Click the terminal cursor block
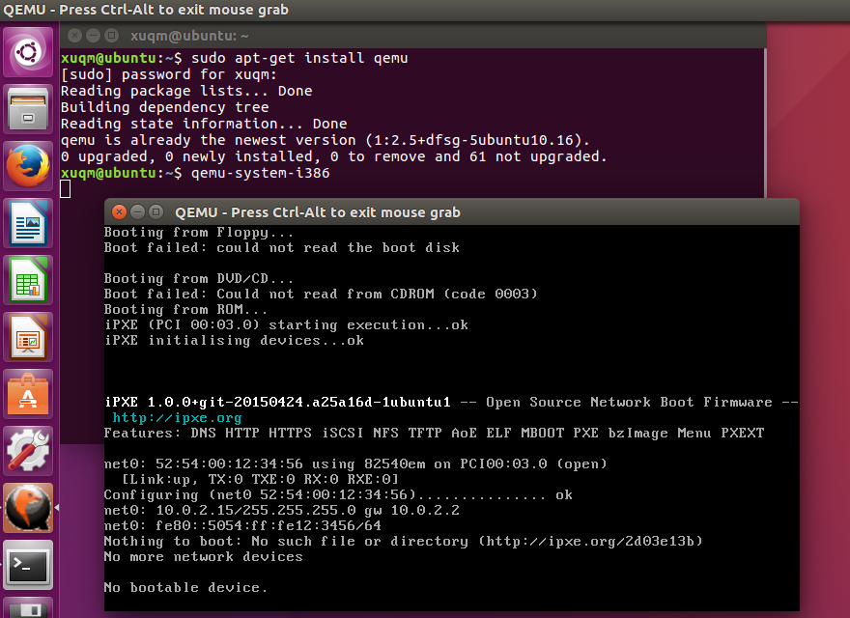The image size is (850, 618). pos(66,189)
